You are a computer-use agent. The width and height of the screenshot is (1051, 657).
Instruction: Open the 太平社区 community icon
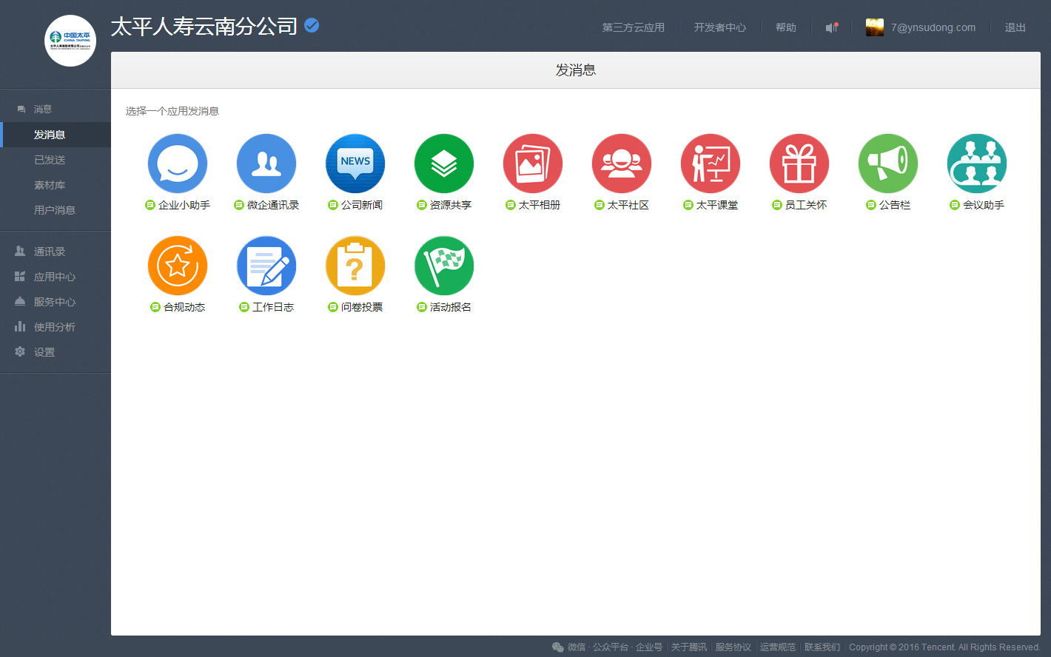click(x=622, y=164)
